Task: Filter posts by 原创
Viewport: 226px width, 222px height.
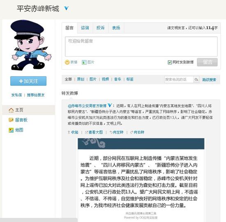Action: [81, 79]
